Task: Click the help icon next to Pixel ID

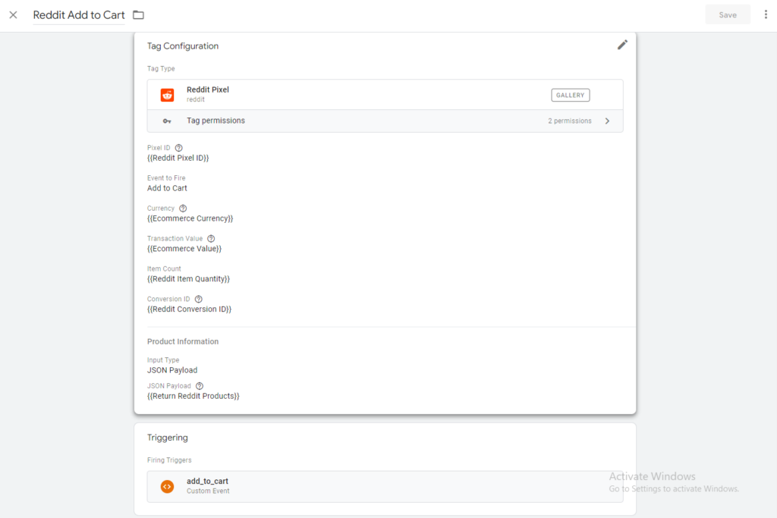Action: click(179, 148)
